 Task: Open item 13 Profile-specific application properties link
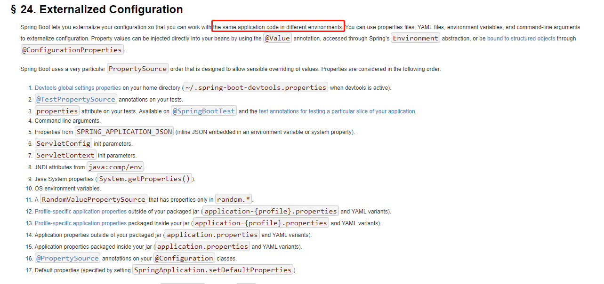(x=81, y=223)
